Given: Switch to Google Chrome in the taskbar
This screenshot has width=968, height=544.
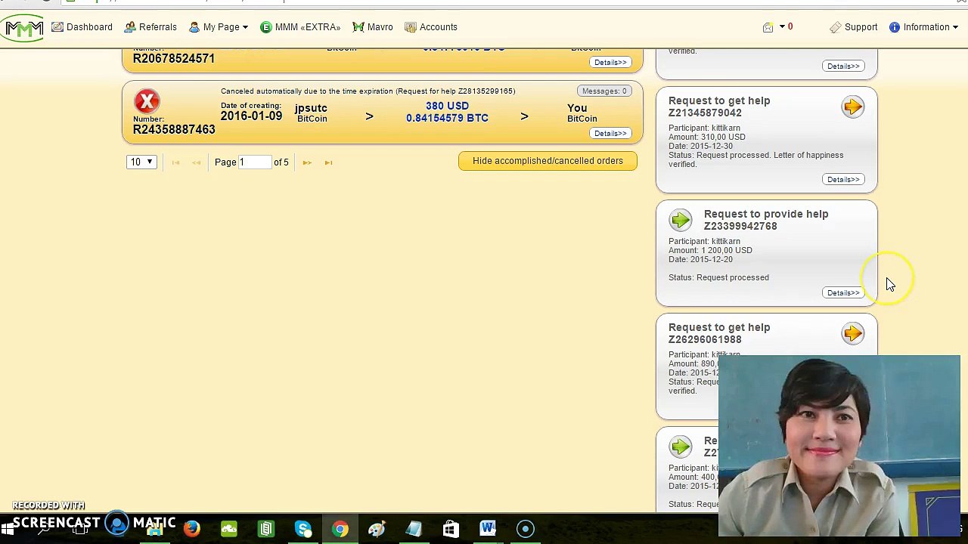Looking at the screenshot, I should coord(340,529).
